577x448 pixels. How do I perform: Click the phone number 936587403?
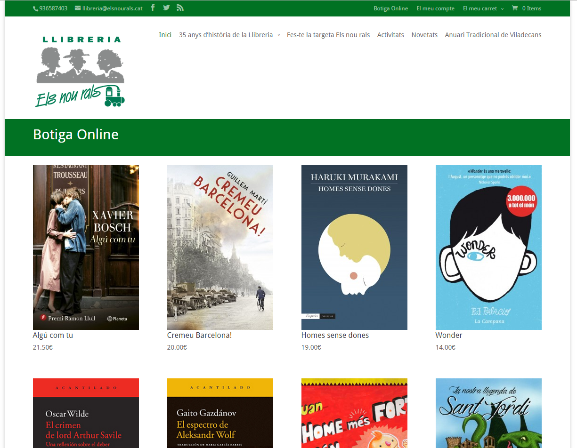(53, 8)
